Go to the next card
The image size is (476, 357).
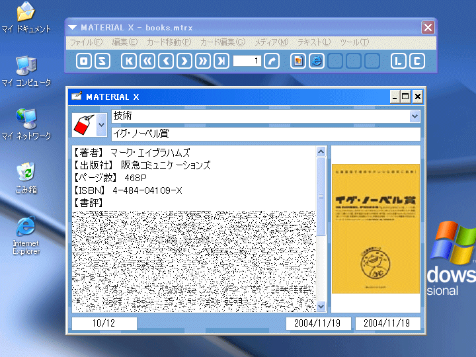184,61
